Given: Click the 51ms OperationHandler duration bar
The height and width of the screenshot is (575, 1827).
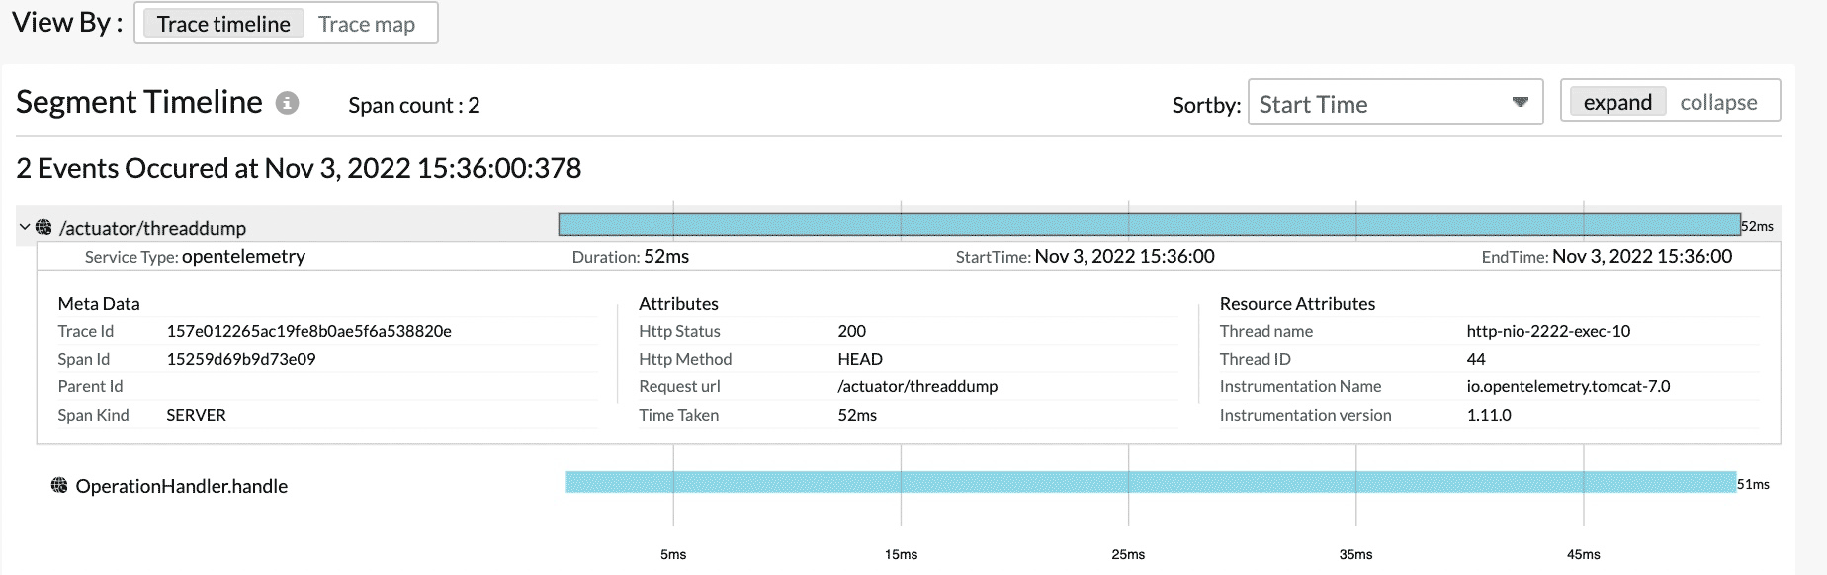Looking at the screenshot, I should [1151, 482].
